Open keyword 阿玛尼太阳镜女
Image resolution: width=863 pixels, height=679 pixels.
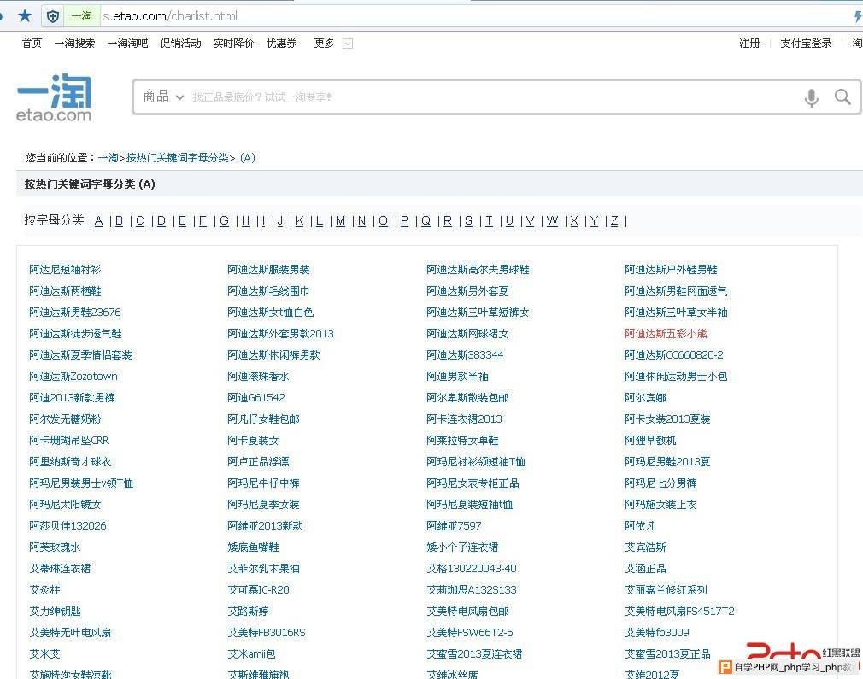(x=65, y=505)
